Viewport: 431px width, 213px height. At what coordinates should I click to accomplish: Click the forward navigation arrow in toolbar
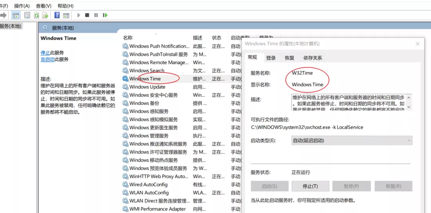[3, 15]
